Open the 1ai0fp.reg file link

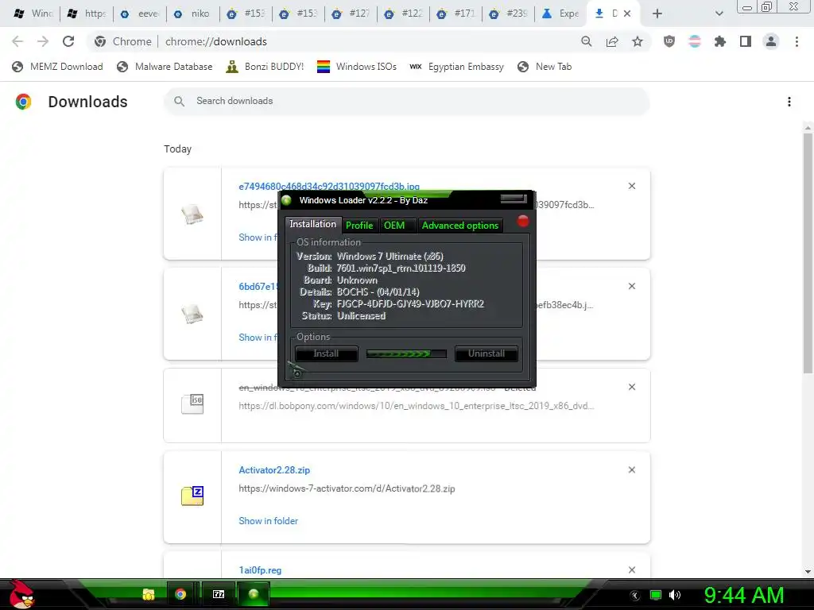click(260, 570)
